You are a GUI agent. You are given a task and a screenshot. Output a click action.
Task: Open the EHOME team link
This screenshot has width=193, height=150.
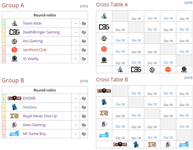[x=29, y=98]
